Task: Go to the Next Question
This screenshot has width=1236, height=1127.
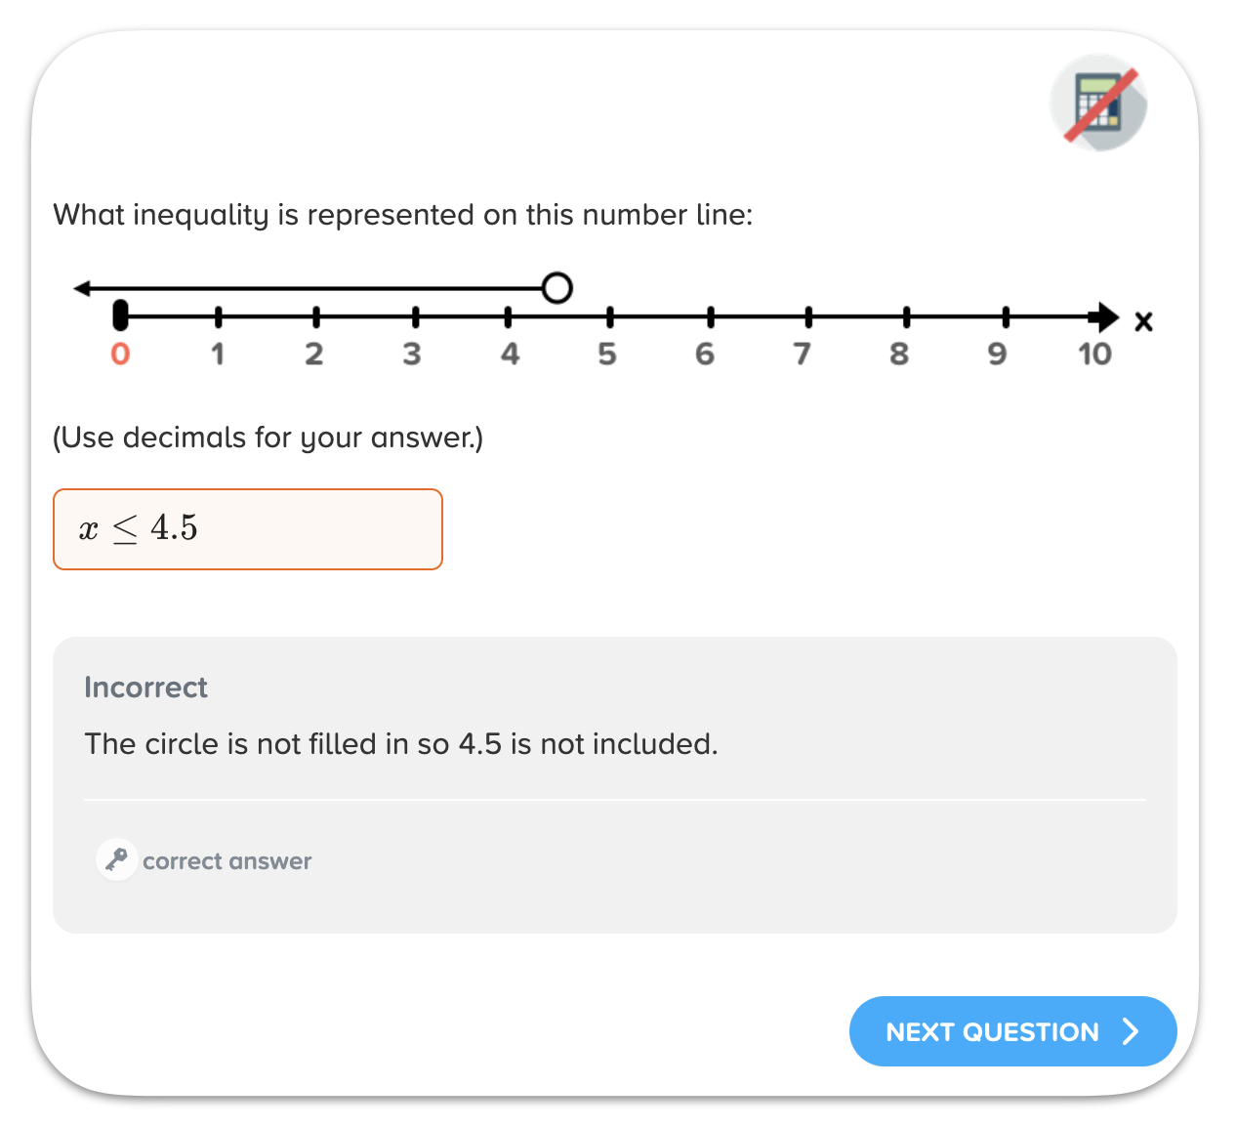Action: (x=1012, y=1031)
